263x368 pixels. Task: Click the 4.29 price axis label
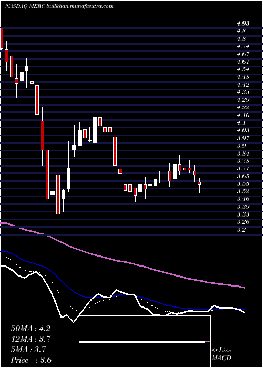coord(243,100)
